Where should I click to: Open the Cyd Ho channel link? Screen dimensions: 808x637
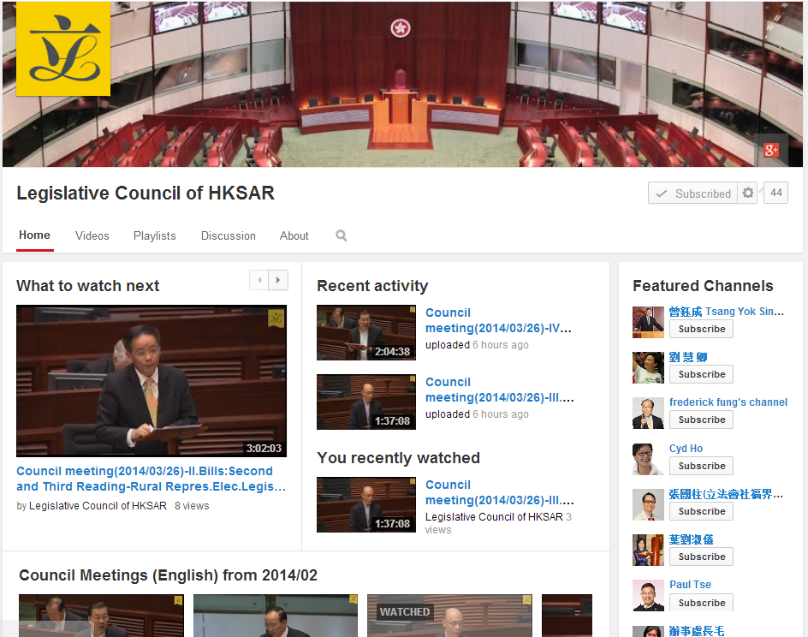(x=686, y=449)
